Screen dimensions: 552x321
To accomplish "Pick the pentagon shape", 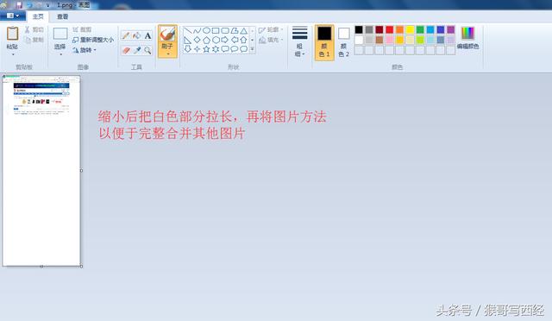I will pyautogui.click(x=206, y=40).
